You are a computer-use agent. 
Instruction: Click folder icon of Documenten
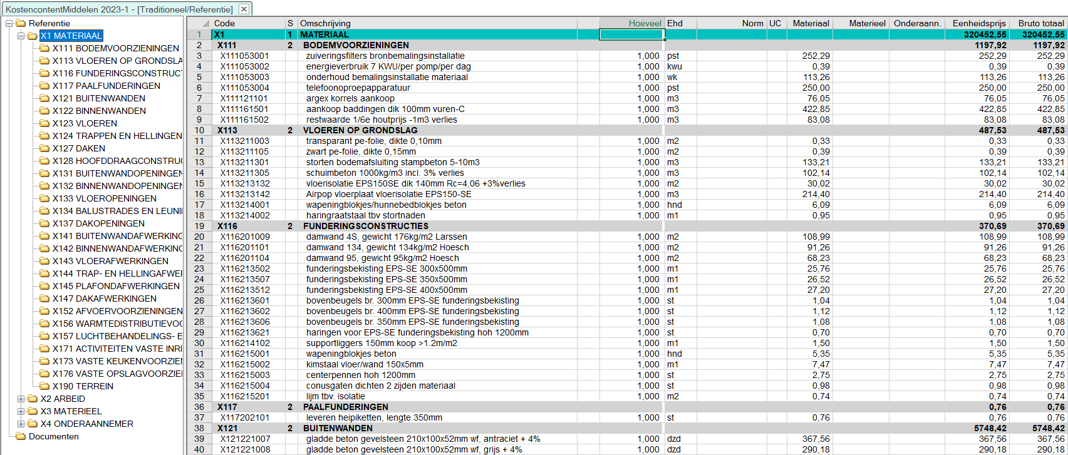tap(21, 436)
